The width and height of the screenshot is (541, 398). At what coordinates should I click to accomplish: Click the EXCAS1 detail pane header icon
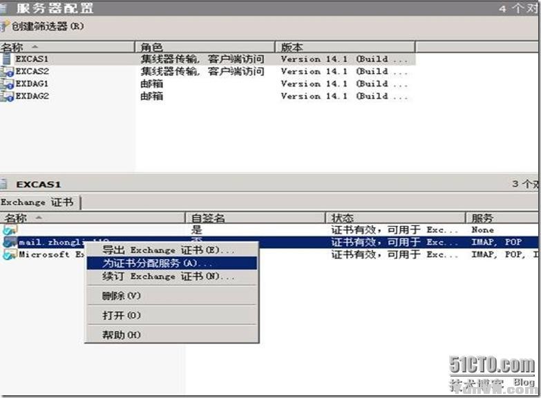3,184
